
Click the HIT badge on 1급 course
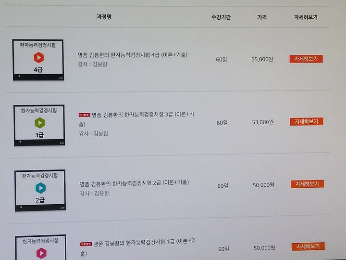pos(86,244)
